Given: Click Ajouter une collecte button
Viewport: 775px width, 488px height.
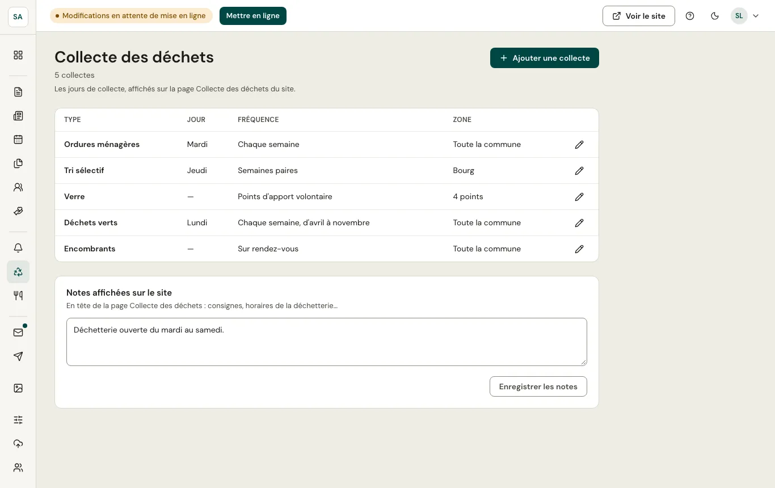Looking at the screenshot, I should pyautogui.click(x=545, y=58).
